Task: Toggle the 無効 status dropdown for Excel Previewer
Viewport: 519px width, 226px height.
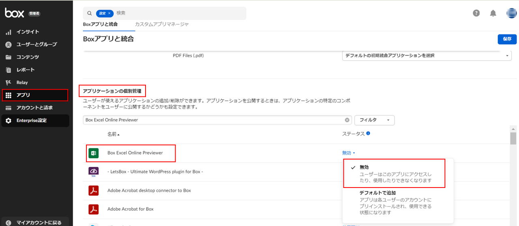Action: 348,153
